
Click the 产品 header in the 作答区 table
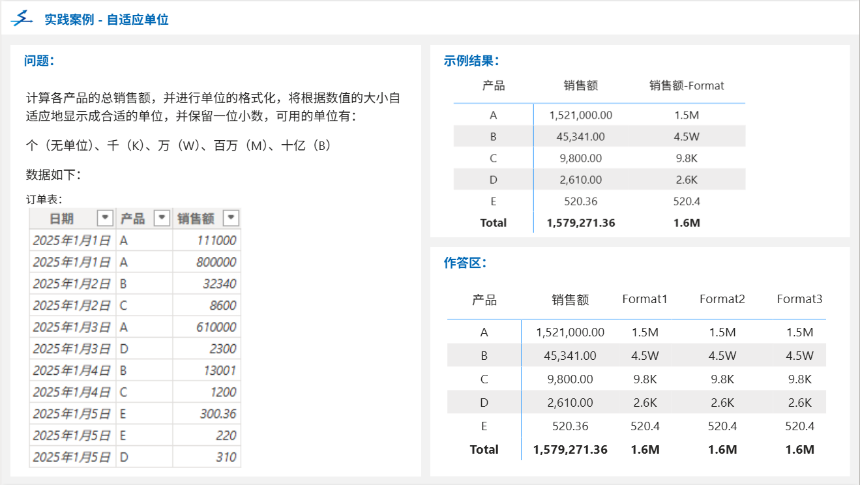click(484, 299)
